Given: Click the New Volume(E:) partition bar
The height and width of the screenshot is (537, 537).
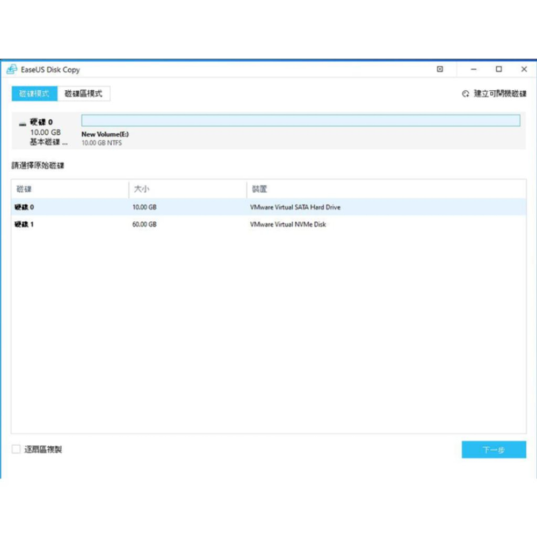Looking at the screenshot, I should point(301,120).
